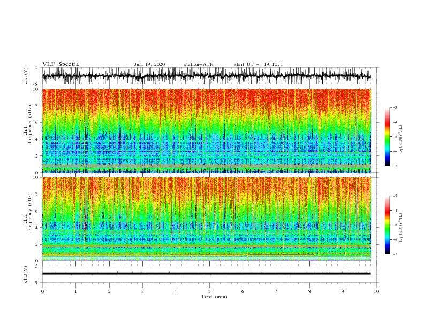Viewport: 424px width, 327px height.
Task: Click time axis tick label '4'
Action: 176,291
